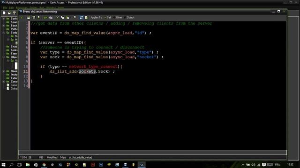Cut selected code with scissors icon
Screen dimensions: 300x168
coord(57,18)
